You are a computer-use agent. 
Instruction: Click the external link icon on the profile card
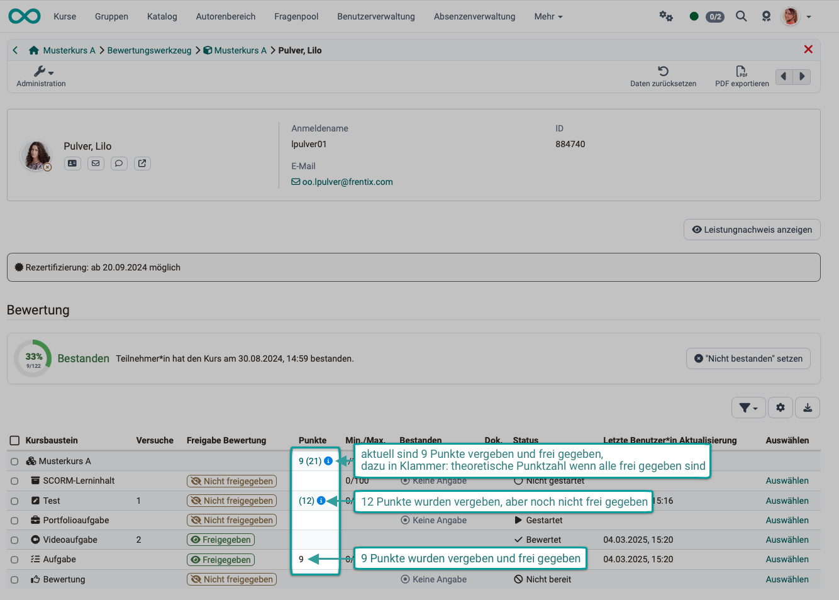point(142,163)
